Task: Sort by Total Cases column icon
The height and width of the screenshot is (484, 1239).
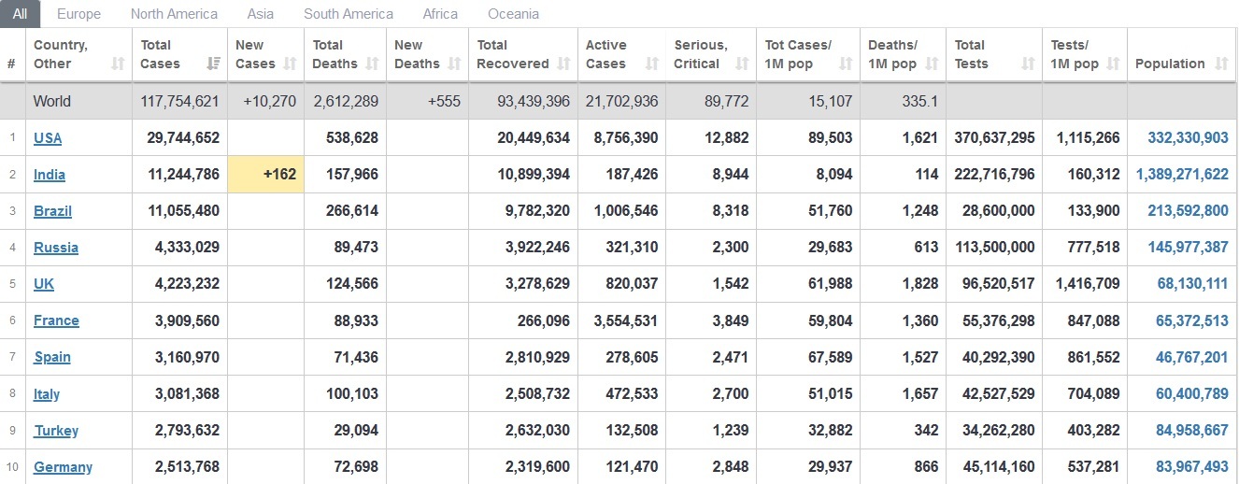Action: pos(213,64)
